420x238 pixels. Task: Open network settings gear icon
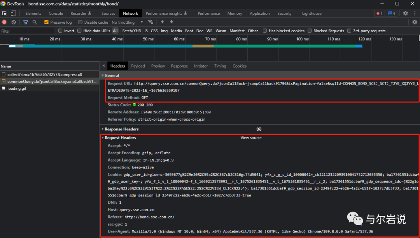coord(415,22)
